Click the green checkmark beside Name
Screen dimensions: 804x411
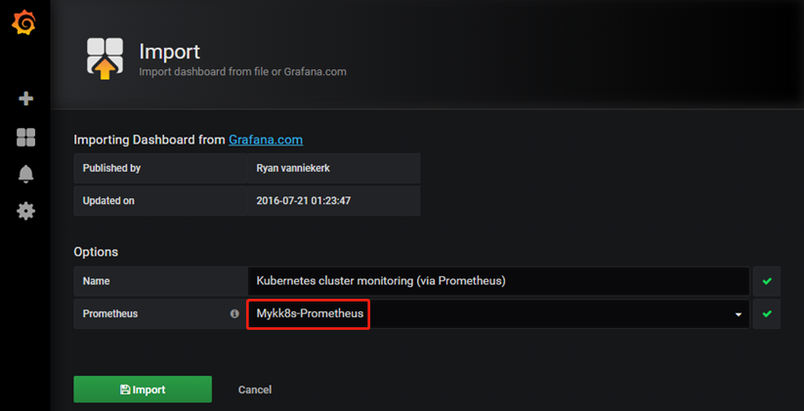click(x=767, y=281)
